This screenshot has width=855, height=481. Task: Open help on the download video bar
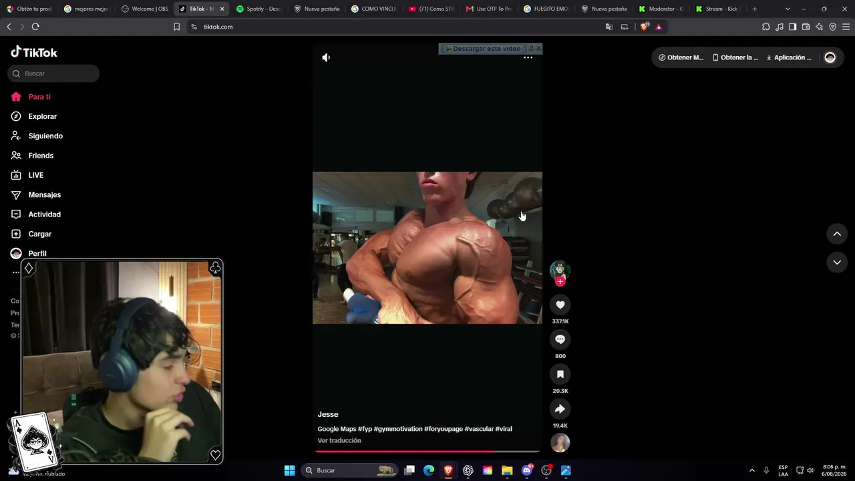click(x=531, y=49)
